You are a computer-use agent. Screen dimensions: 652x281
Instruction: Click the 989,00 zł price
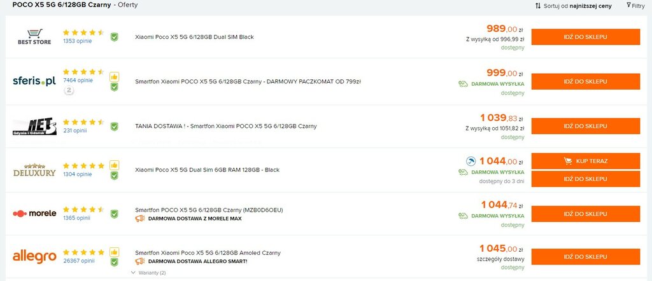tap(505, 29)
